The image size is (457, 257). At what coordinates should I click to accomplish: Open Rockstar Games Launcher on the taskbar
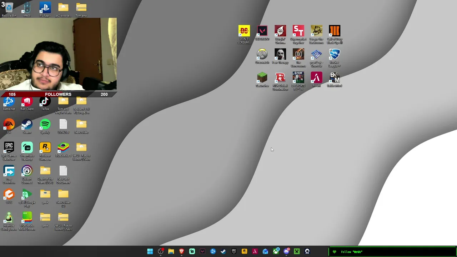244,251
